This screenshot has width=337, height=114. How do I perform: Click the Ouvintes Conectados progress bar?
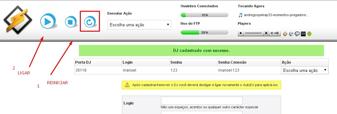coord(205,15)
